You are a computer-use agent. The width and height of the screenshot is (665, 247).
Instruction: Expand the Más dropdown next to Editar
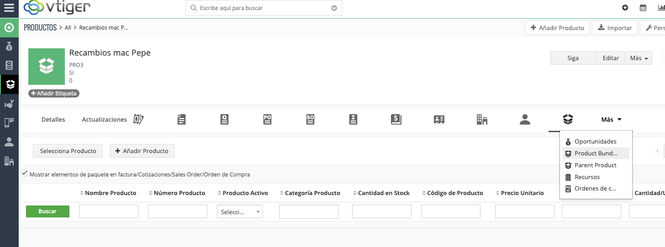coord(639,58)
